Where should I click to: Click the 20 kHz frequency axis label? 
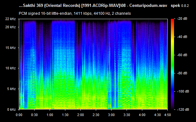[x=10, y=27]
